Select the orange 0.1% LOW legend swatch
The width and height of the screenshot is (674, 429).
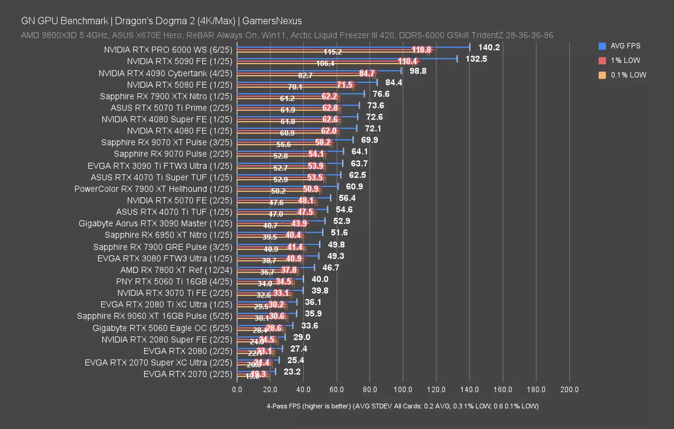pyautogui.click(x=602, y=75)
